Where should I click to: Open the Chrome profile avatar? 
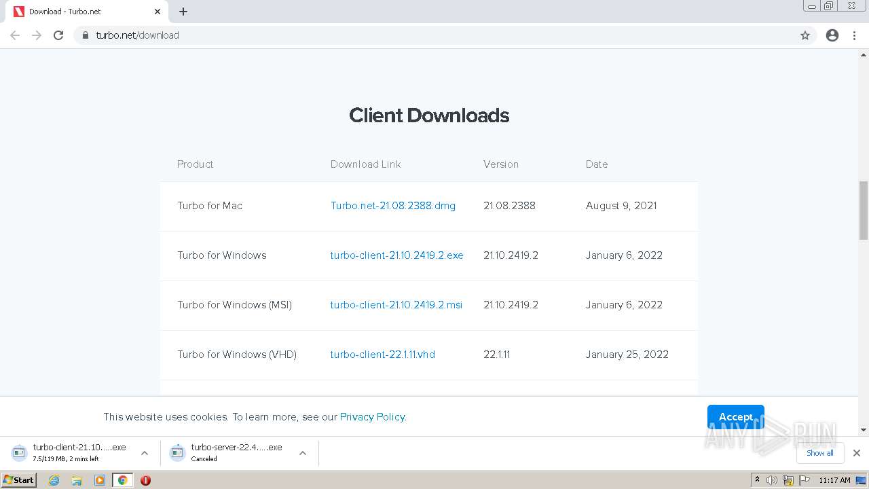click(x=832, y=35)
